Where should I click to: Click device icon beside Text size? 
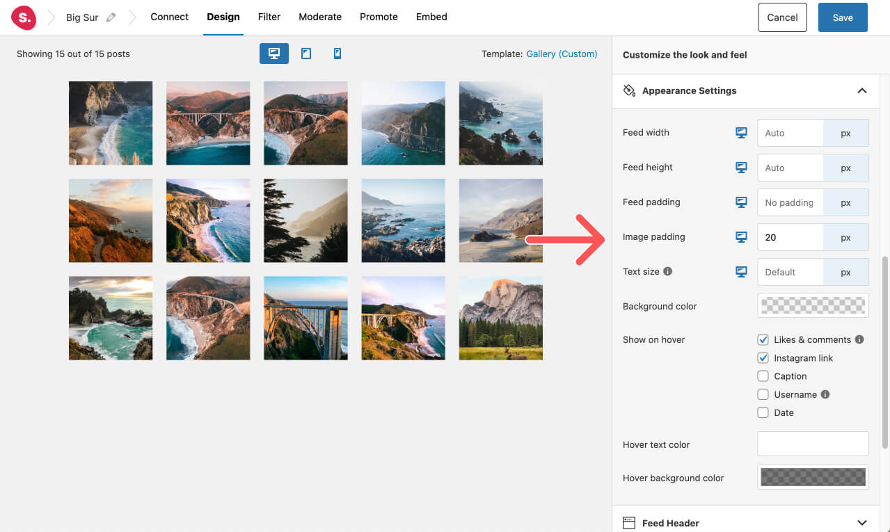[x=742, y=272]
